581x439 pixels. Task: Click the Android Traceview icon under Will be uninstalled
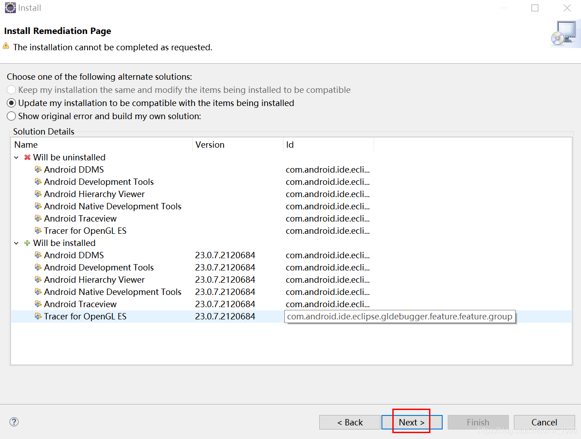(x=38, y=218)
